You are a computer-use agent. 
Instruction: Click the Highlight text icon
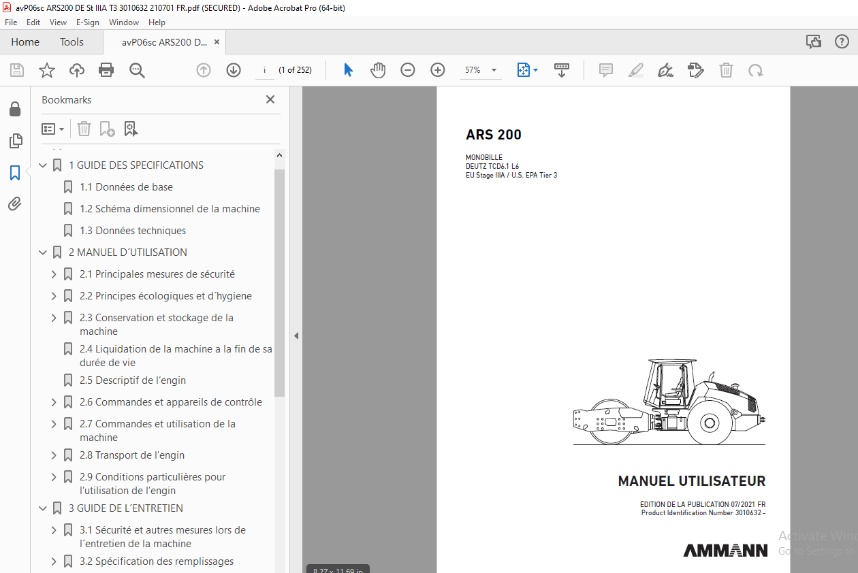[x=635, y=70]
